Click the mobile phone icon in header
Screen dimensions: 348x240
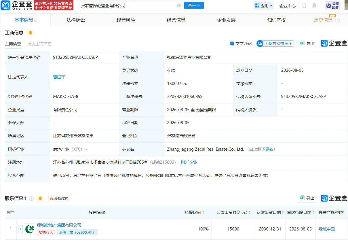point(304,5)
